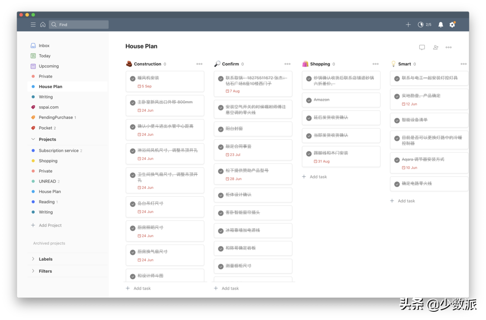Uncheck the 5 Sep task checkbox
The image size is (486, 320).
coord(133,78)
